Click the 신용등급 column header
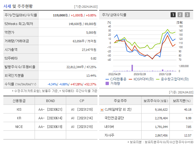196x146 pixels. [19, 101]
